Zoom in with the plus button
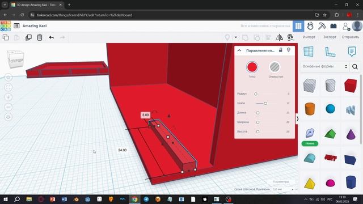 tap(9, 97)
